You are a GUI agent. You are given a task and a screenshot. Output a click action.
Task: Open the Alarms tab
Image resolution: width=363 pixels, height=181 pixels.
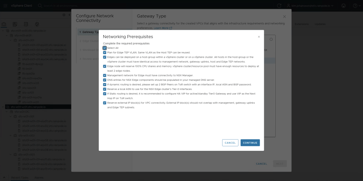coord(39,177)
